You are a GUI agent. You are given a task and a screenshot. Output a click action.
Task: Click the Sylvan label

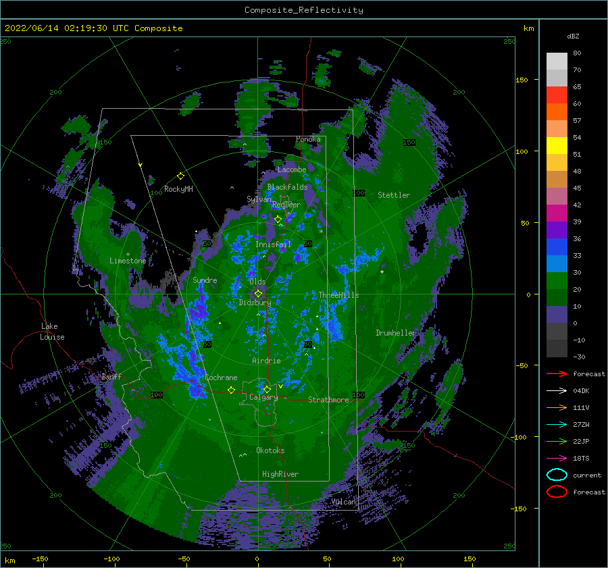[259, 199]
